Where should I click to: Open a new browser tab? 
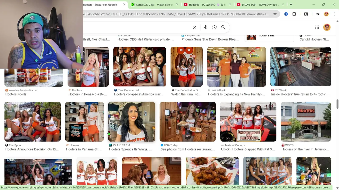pyautogui.click(x=291, y=4)
